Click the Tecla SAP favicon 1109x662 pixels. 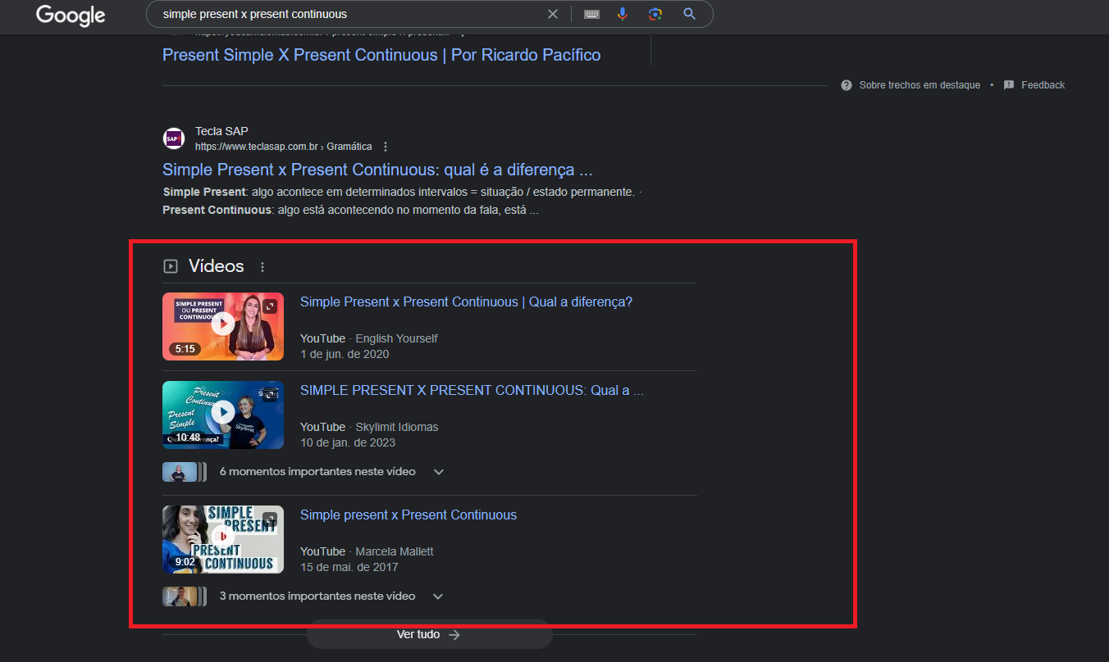pyautogui.click(x=173, y=138)
